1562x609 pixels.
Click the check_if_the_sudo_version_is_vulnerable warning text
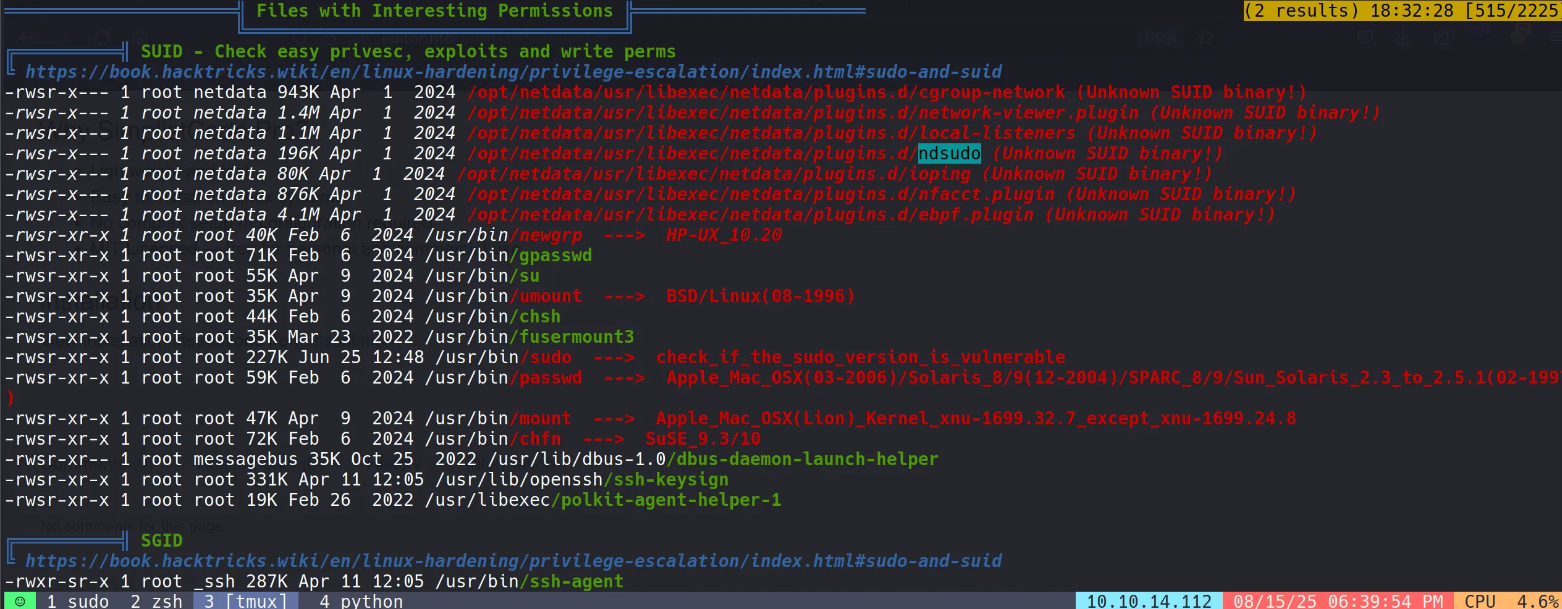click(x=860, y=358)
